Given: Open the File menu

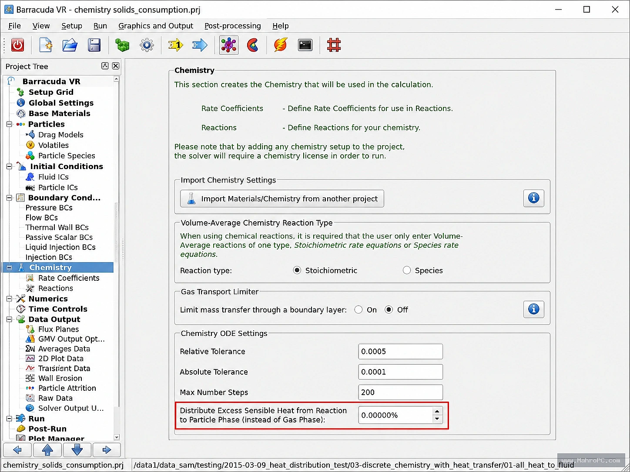Looking at the screenshot, I should click(14, 26).
